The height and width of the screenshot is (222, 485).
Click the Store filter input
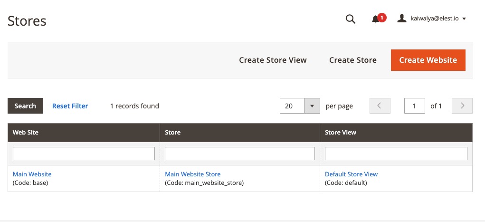pyautogui.click(x=240, y=154)
